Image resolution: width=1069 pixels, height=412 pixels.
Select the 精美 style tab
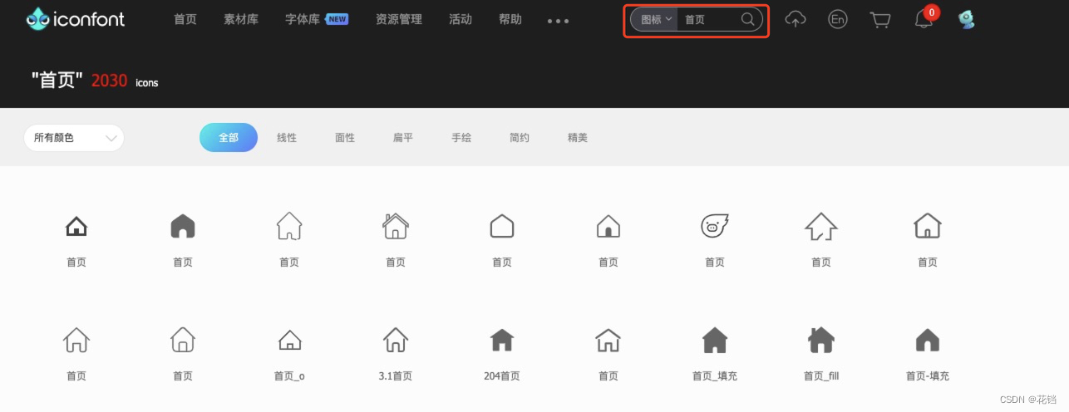coord(578,138)
